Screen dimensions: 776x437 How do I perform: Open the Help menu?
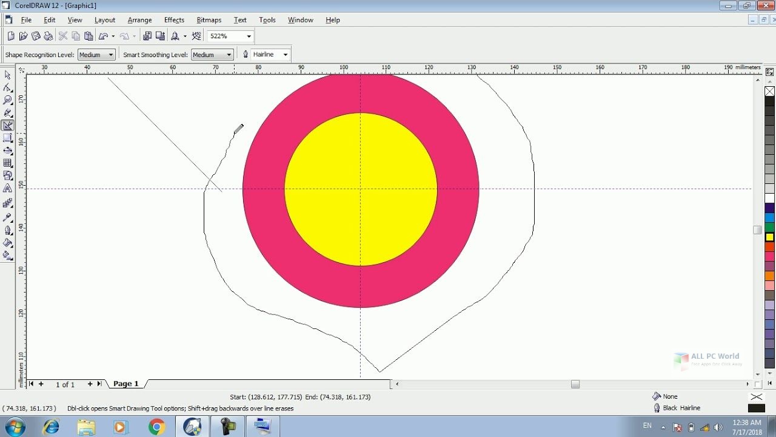pyautogui.click(x=333, y=20)
